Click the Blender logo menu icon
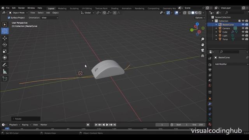249x140 pixels. [3, 8]
